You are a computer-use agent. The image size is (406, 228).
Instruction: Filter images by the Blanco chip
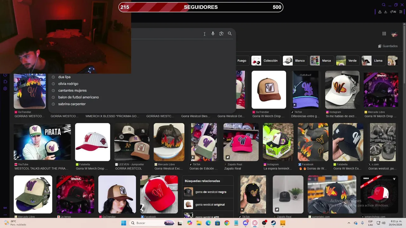[x=295, y=60]
